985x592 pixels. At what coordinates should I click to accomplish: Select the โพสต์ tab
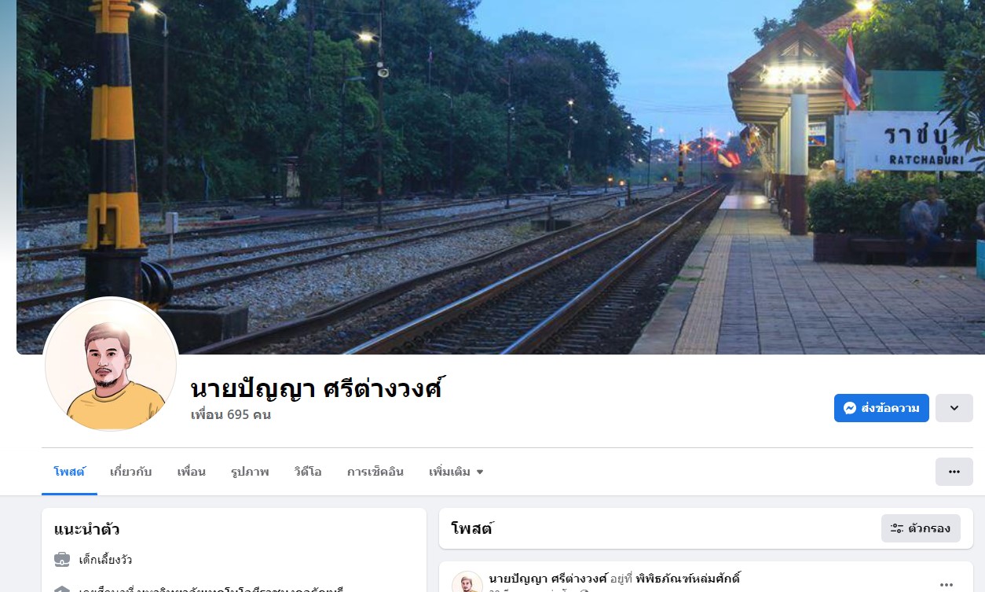(x=69, y=472)
